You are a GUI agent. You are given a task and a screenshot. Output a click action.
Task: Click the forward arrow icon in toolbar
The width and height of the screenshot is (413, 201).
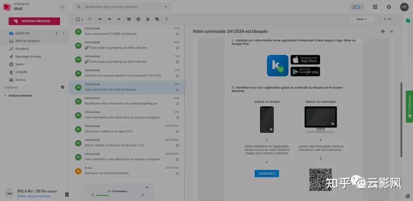tap(119, 19)
